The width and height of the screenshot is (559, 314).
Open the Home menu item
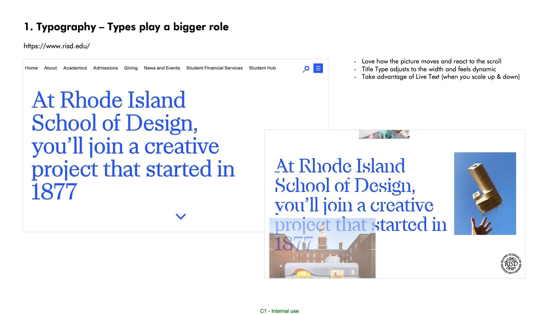31,68
